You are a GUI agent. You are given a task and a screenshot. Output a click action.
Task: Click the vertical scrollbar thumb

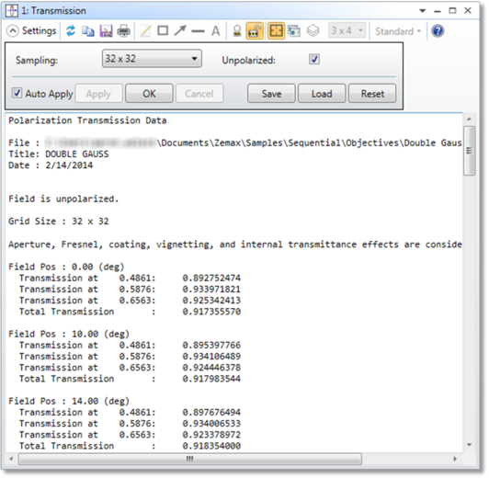pos(469,151)
